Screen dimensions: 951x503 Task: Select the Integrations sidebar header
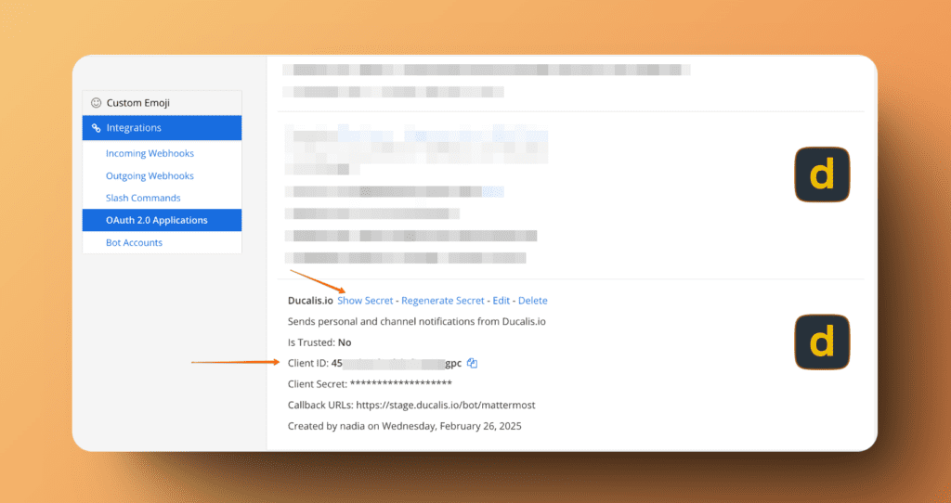pos(134,128)
